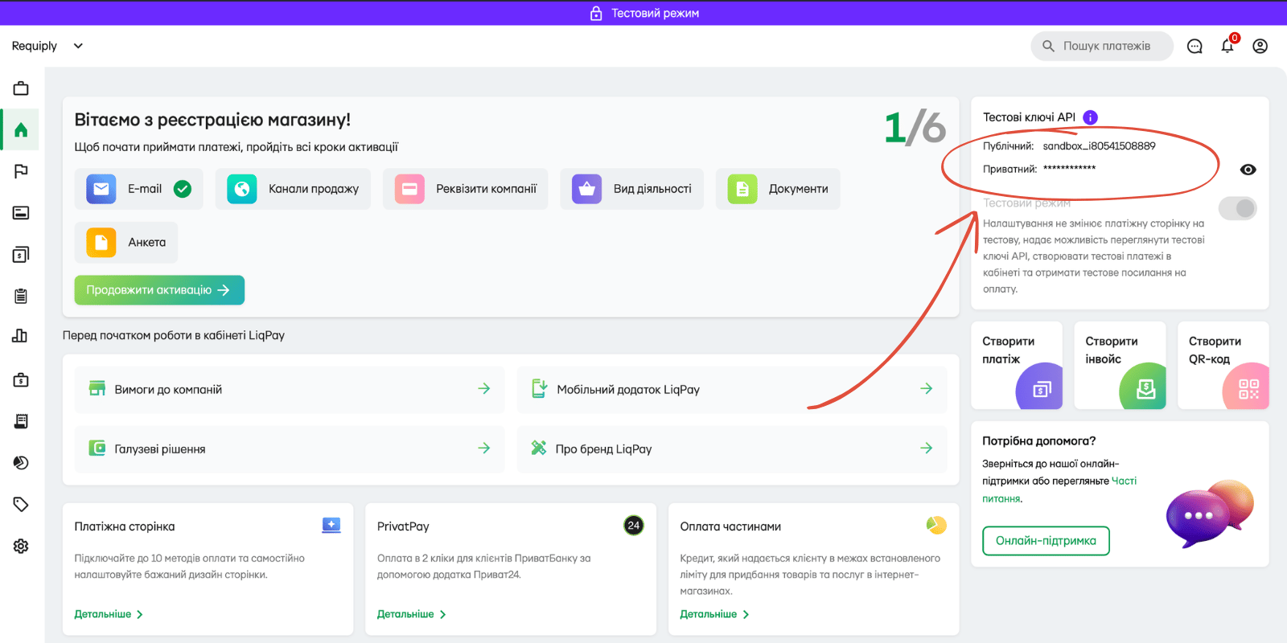The image size is (1287, 643).
Task: Open Мобільний додаток LiqPay arrow
Action: [x=927, y=389]
